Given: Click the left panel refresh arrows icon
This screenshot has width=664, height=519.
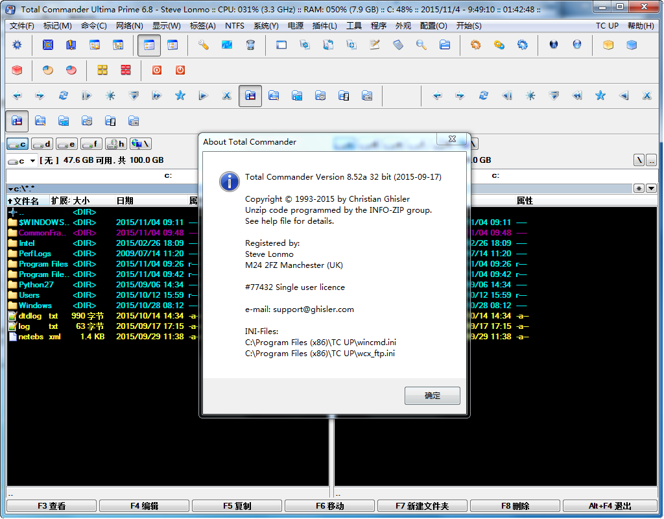Looking at the screenshot, I should (x=64, y=96).
